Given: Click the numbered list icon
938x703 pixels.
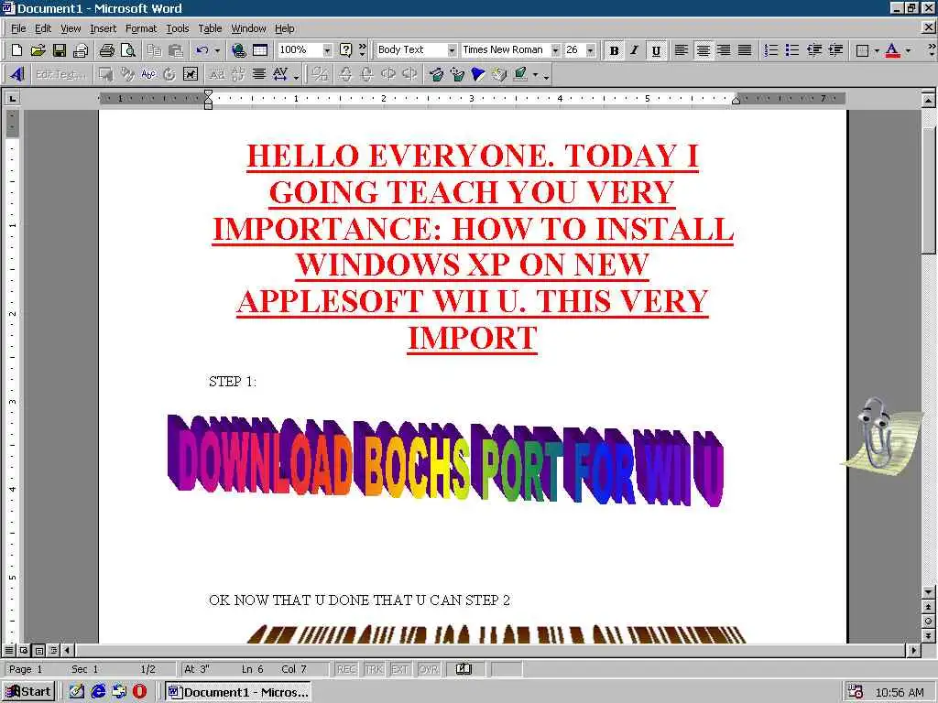Looking at the screenshot, I should point(771,50).
